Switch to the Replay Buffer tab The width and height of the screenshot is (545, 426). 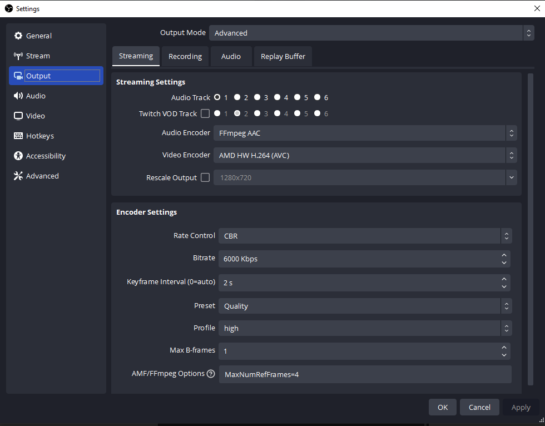(x=283, y=56)
